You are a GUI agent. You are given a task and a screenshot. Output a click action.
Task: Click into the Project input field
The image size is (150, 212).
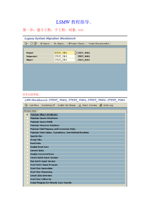pyautogui.click(x=64, y=53)
